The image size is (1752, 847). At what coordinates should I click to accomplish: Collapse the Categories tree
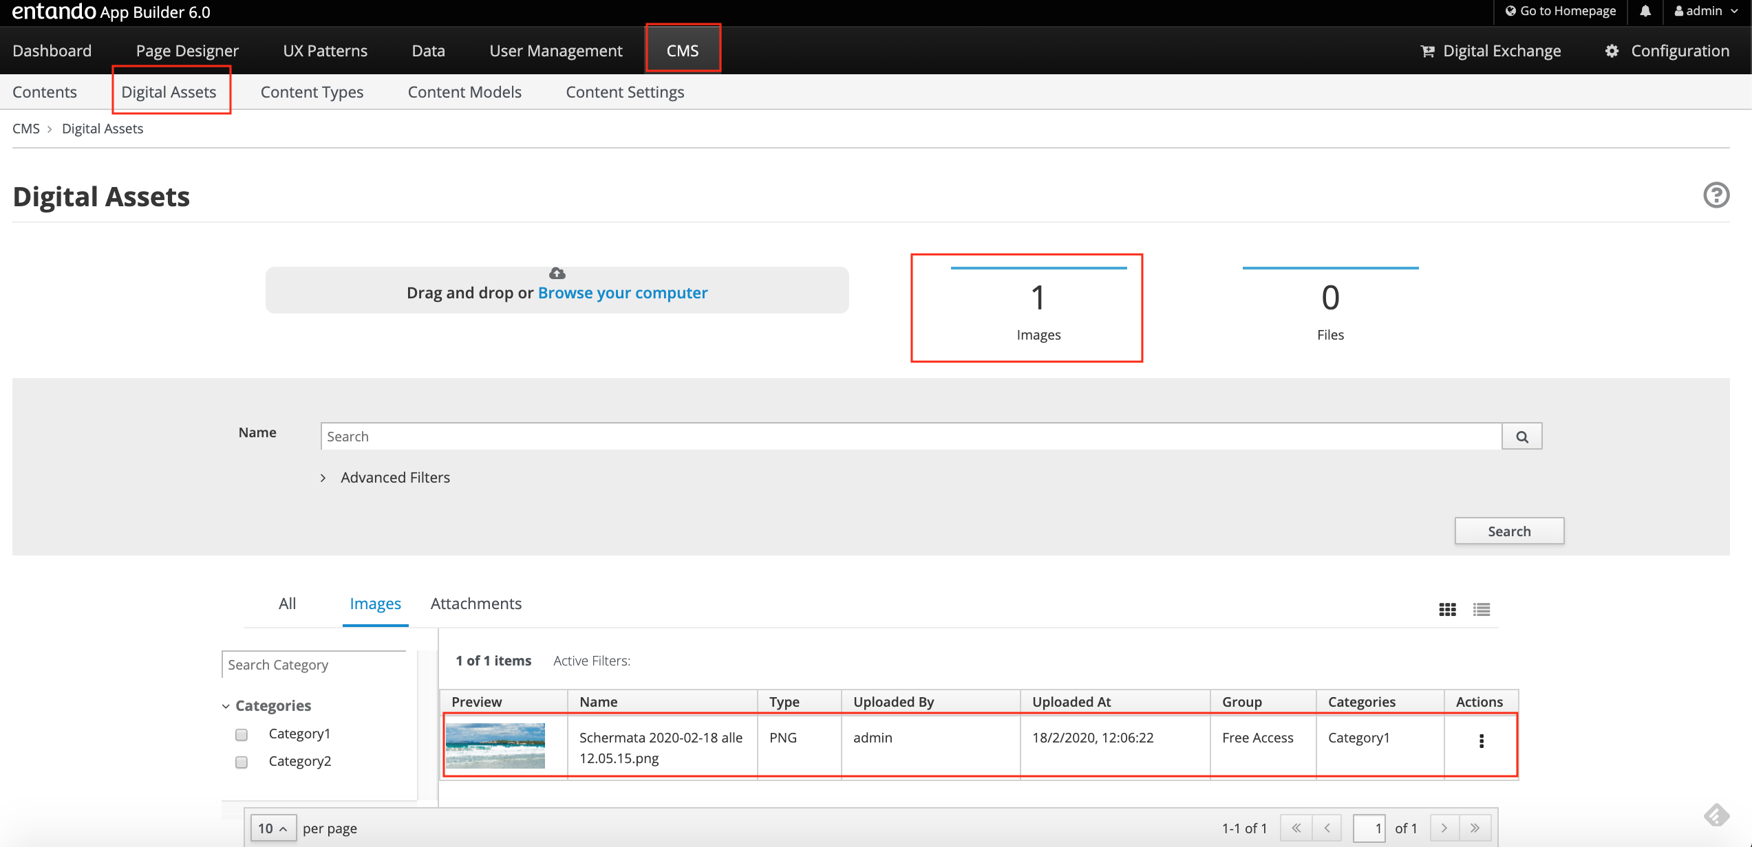pyautogui.click(x=226, y=706)
